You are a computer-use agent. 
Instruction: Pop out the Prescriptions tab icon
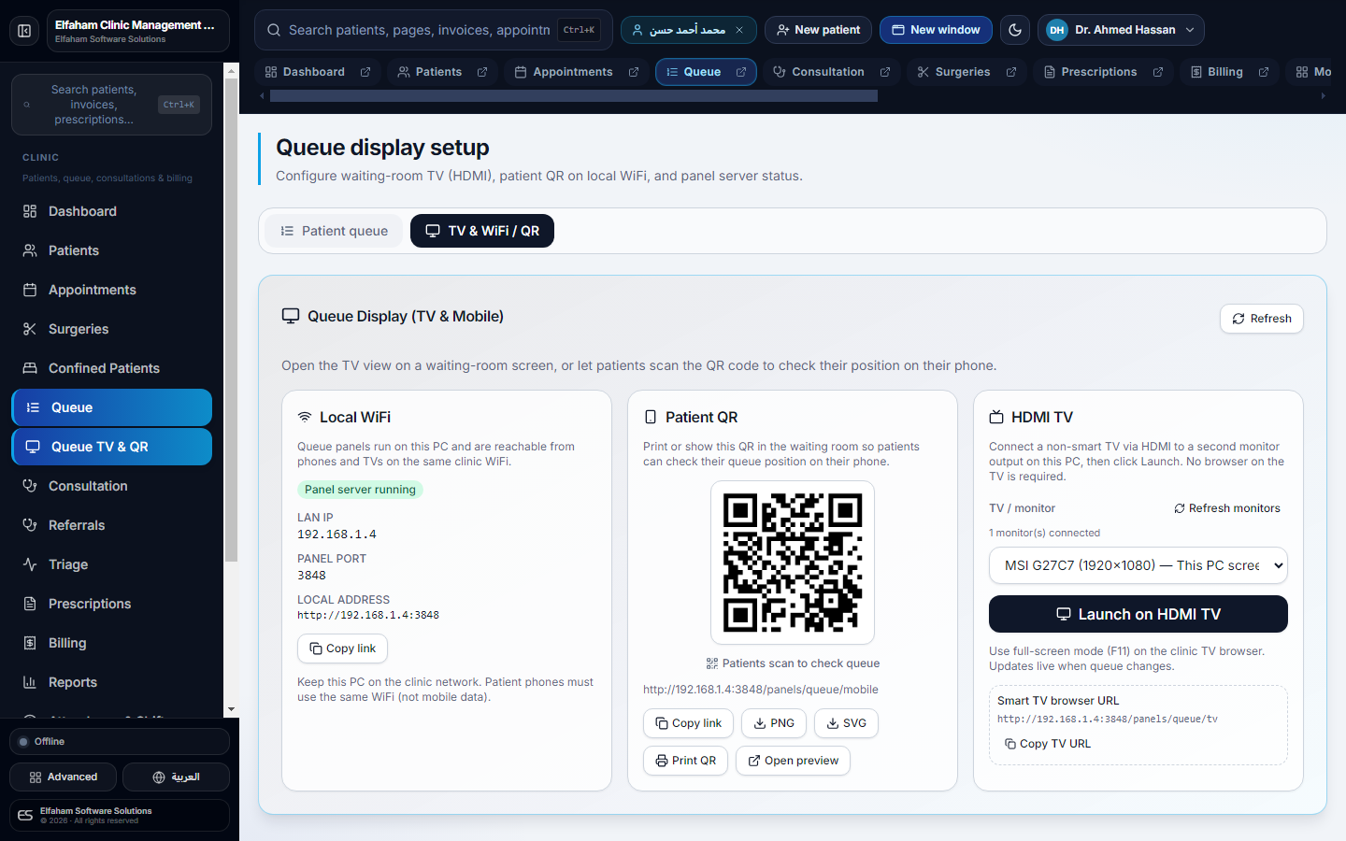point(1158,72)
